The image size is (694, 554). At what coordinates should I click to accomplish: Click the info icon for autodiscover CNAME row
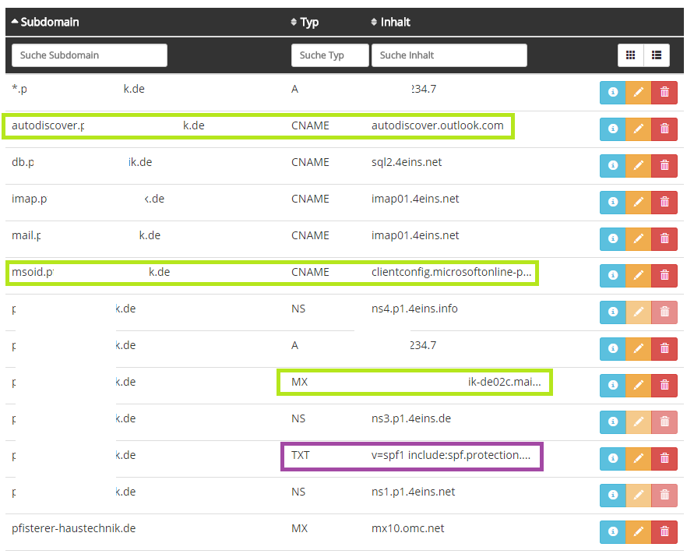(x=612, y=129)
